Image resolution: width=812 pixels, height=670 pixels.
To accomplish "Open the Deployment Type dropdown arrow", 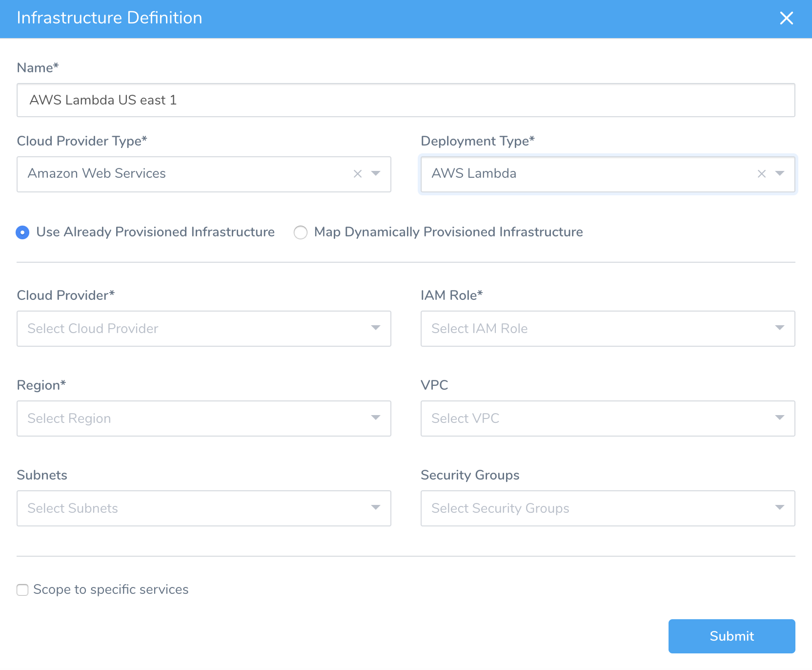I will 780,173.
